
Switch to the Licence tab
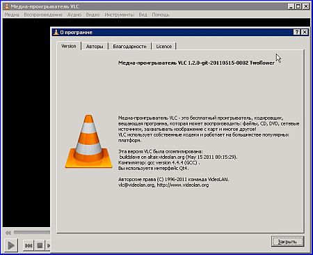(x=163, y=46)
